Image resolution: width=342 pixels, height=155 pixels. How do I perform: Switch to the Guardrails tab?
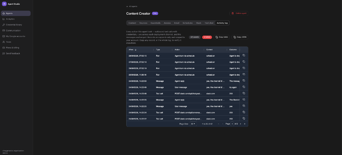coord(156,23)
